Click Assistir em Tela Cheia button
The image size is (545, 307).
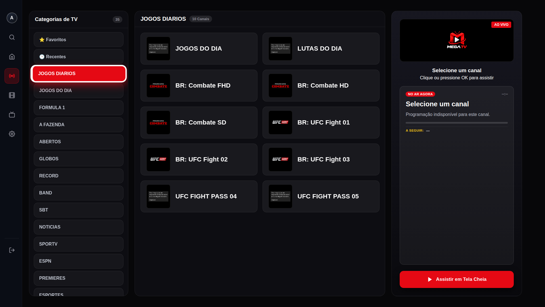457,279
